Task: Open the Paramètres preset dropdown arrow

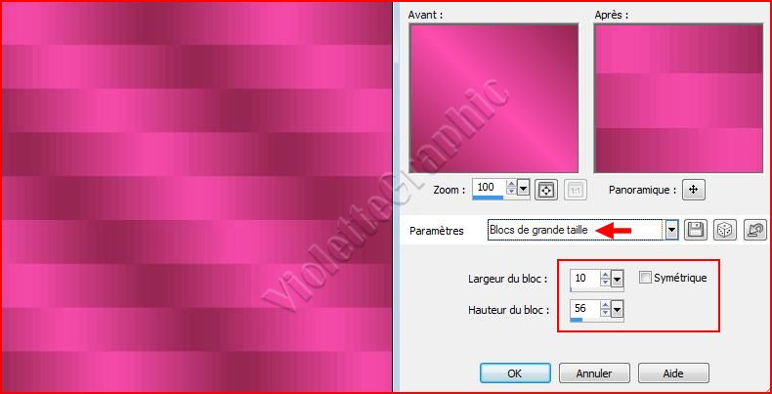Action: pyautogui.click(x=672, y=230)
